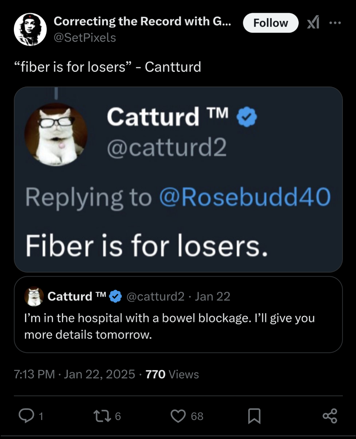
Task: Click Catturd avatar in quoted tweet
Action: click(34, 296)
